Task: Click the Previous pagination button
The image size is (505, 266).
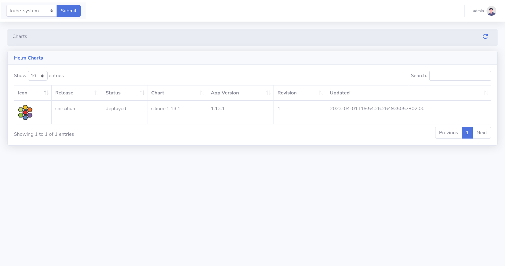Action: (x=448, y=133)
